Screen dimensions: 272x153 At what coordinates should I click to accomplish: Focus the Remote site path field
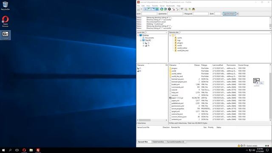225,32
